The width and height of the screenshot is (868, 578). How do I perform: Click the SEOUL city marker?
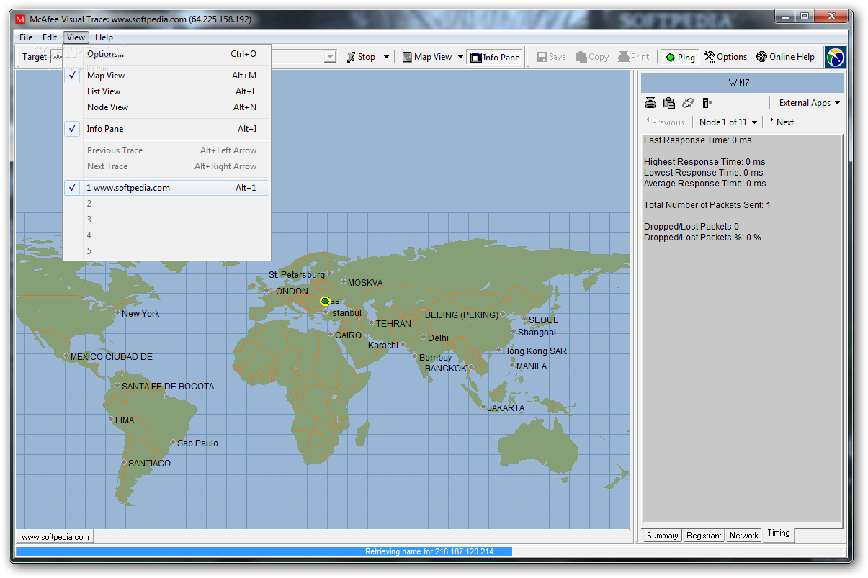click(524, 319)
